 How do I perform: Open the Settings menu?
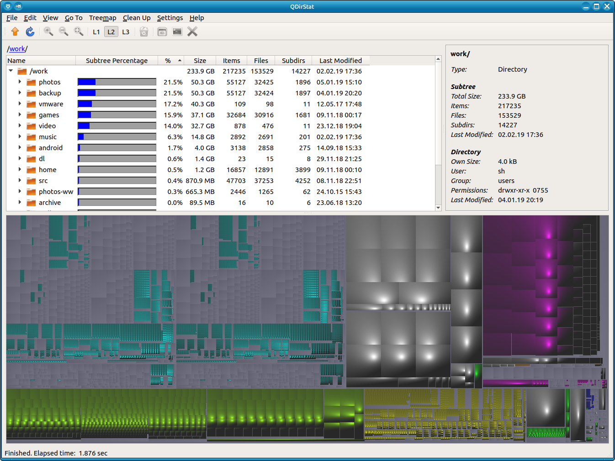(x=170, y=18)
